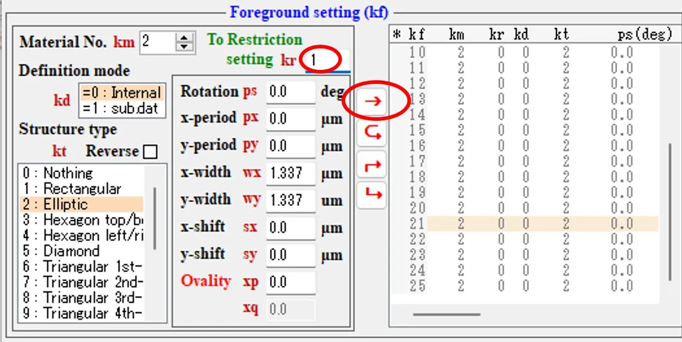The width and height of the screenshot is (682, 342).
Task: Click the Rotation ps input field
Action: click(x=291, y=92)
